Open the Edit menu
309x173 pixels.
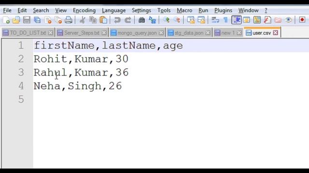click(x=22, y=11)
